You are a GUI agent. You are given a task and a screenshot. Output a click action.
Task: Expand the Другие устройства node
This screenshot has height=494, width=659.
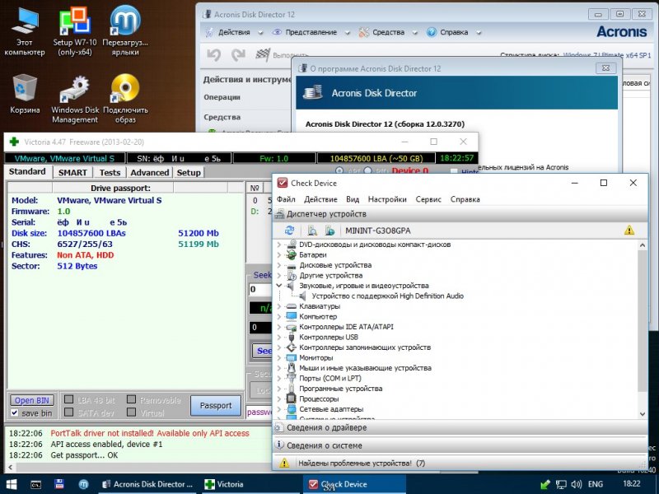click(x=278, y=276)
